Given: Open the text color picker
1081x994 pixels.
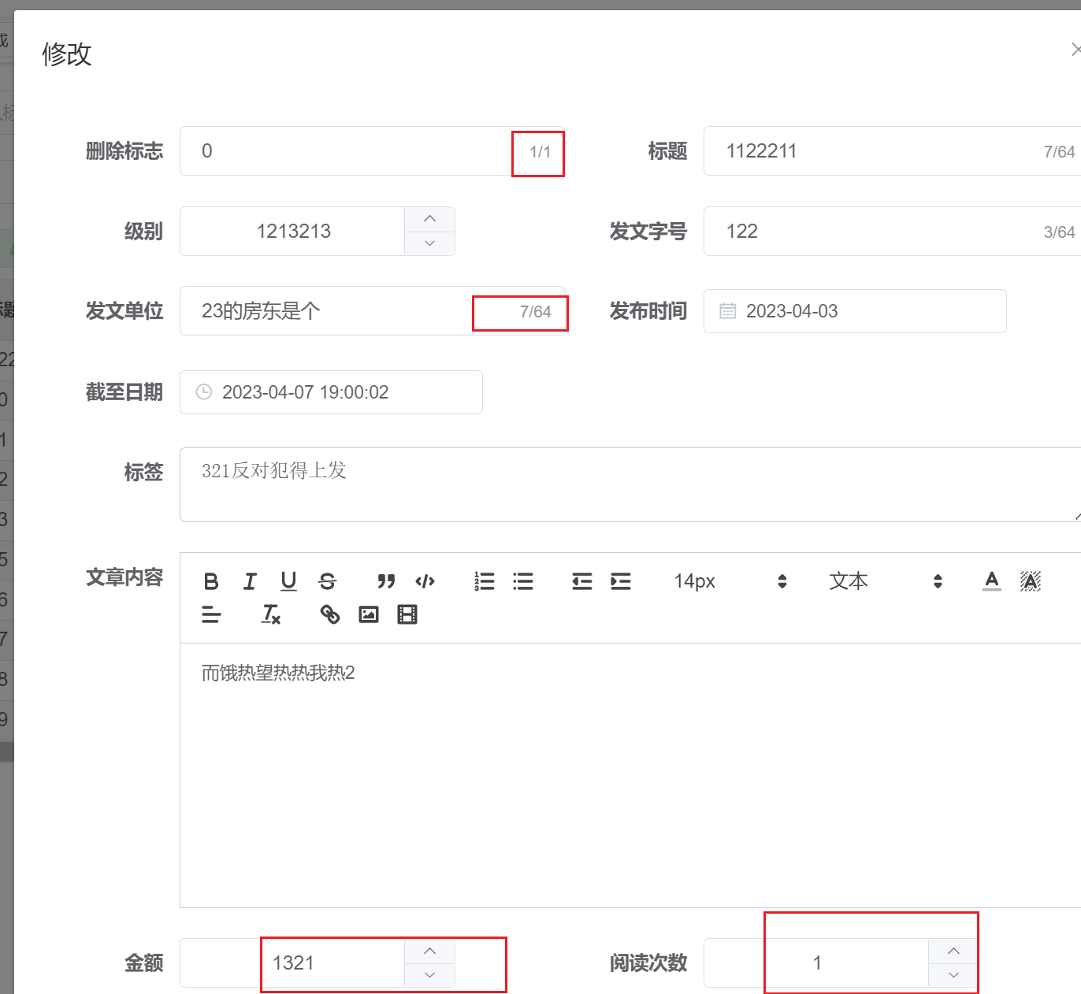Looking at the screenshot, I should point(992,581).
